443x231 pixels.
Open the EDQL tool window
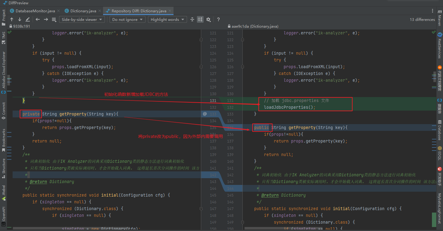point(440,153)
